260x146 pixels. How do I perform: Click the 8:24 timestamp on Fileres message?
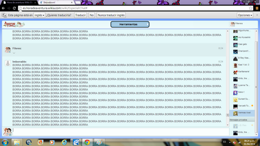[x=221, y=48]
